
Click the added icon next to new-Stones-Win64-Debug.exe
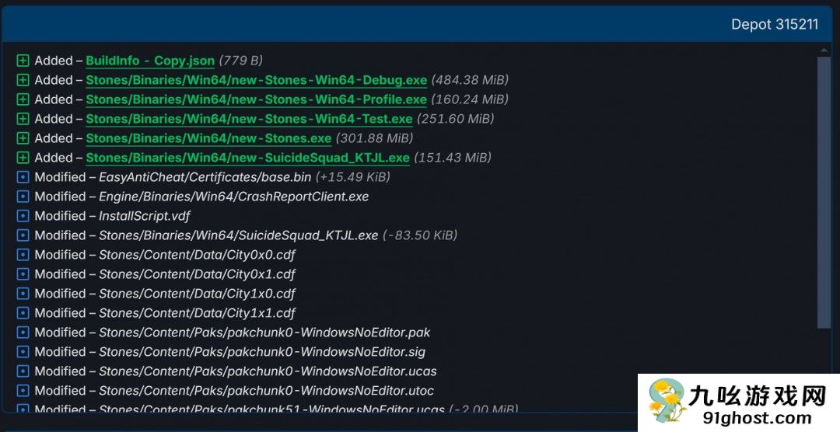(x=23, y=80)
